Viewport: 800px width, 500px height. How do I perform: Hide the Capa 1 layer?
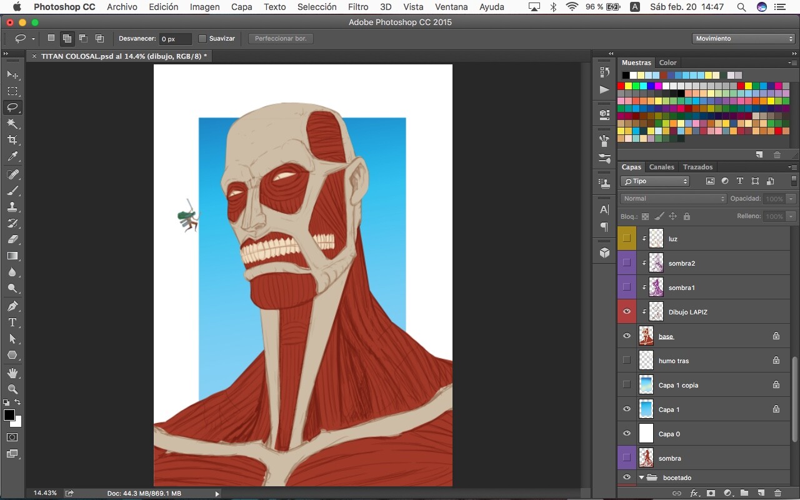[x=627, y=409]
